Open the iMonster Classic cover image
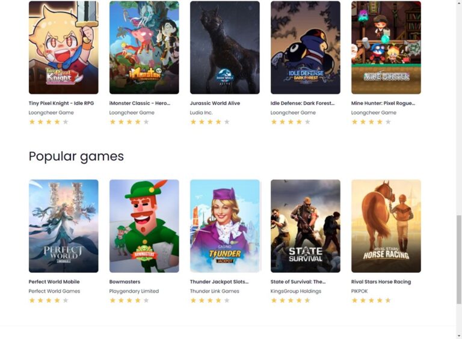This screenshot has height=339, width=462. [x=144, y=47]
